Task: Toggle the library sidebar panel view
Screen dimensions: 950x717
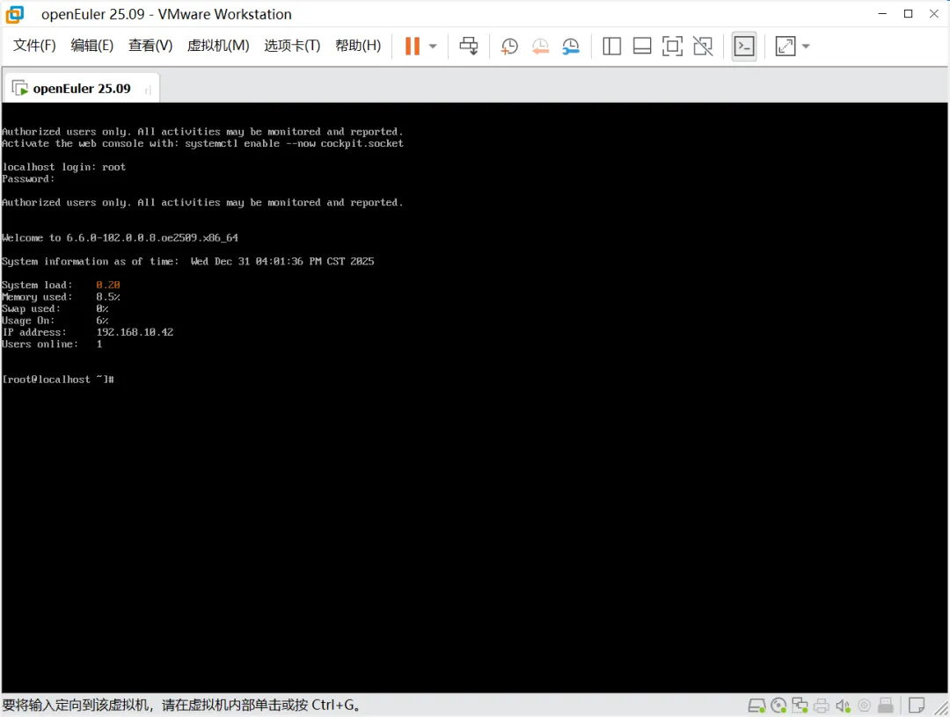Action: (612, 46)
